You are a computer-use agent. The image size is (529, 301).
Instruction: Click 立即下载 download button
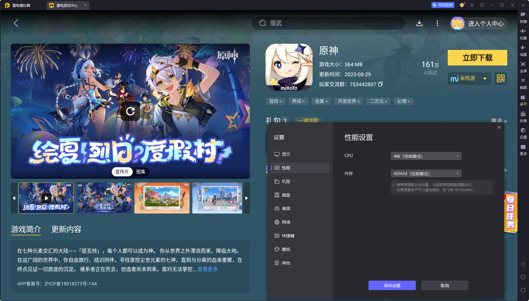tap(477, 58)
